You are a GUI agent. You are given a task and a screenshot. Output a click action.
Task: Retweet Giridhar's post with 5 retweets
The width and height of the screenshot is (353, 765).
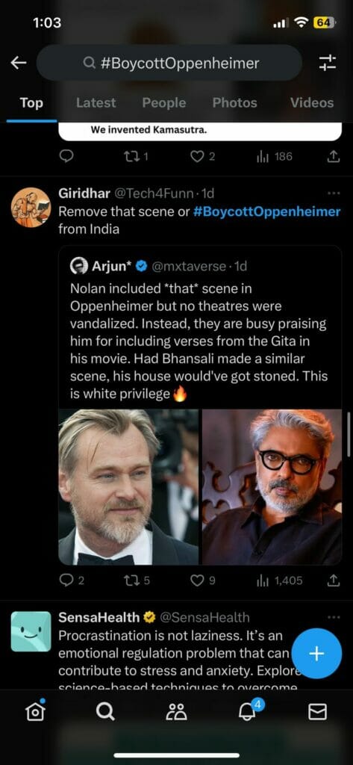coord(137,580)
